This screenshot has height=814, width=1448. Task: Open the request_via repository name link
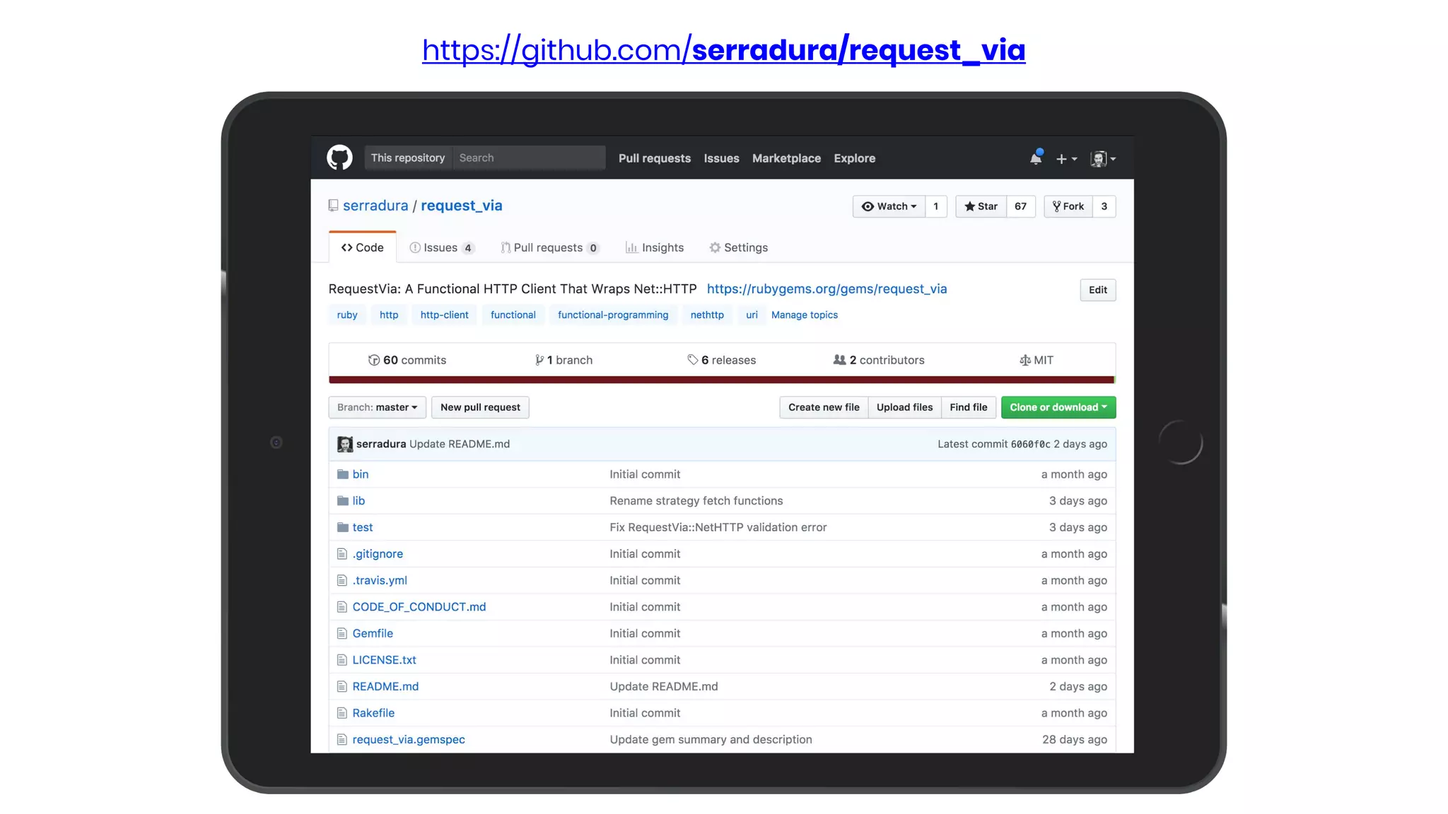click(x=462, y=206)
